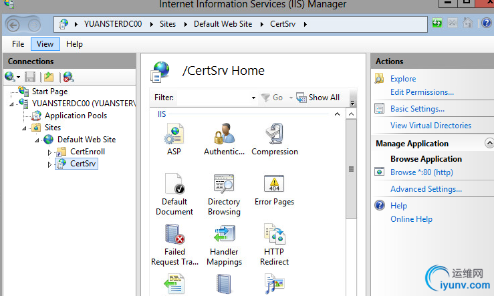Click Sites in the address breadcrumb

coord(168,24)
